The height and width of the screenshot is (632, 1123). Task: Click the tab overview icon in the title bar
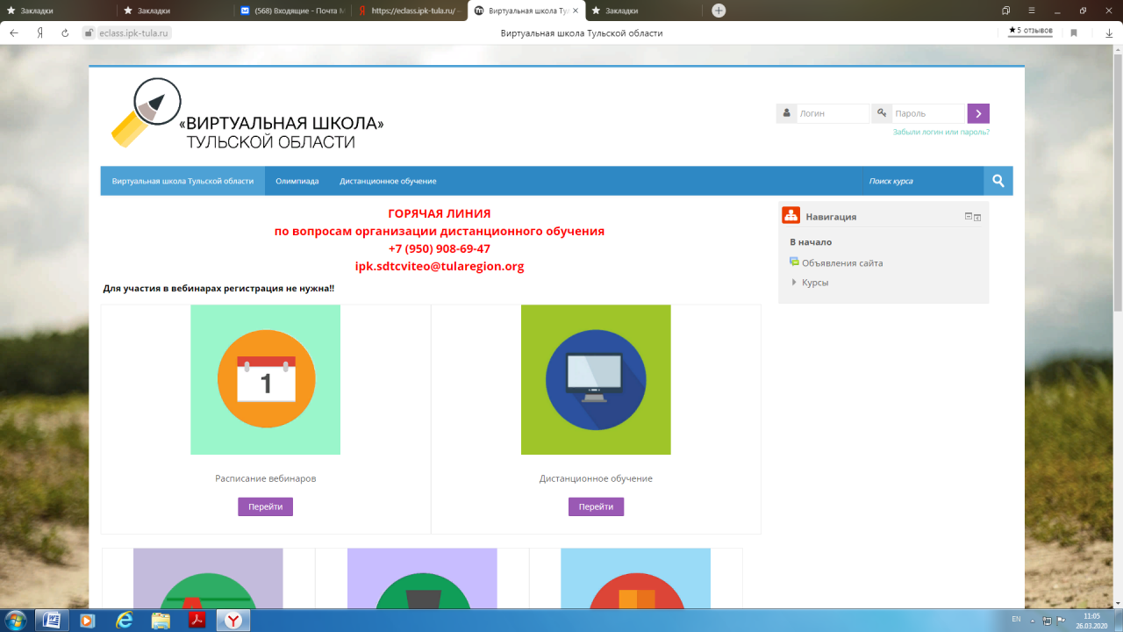[1005, 11]
